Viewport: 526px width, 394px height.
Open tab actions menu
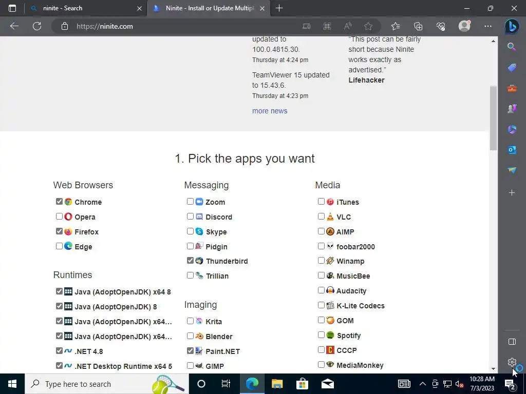point(12,8)
